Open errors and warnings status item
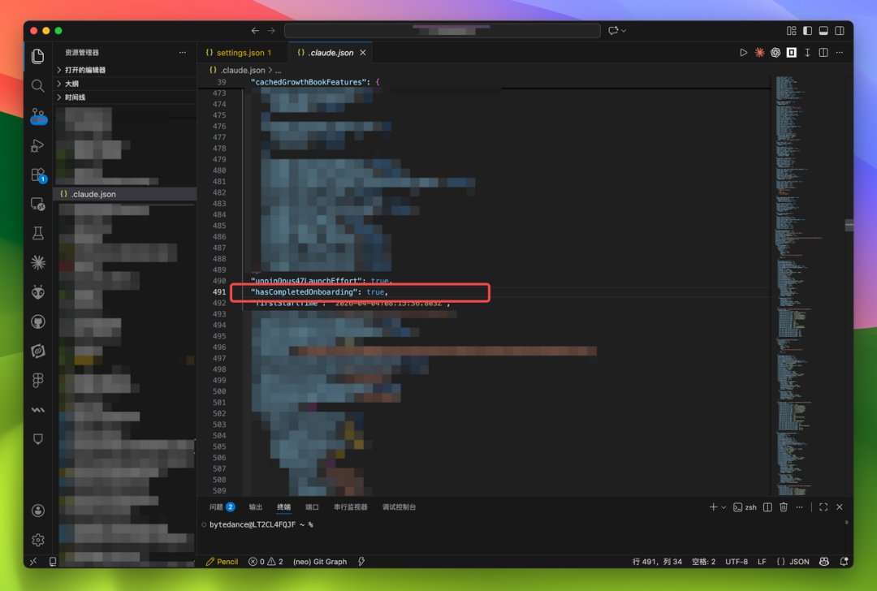 pyautogui.click(x=266, y=561)
